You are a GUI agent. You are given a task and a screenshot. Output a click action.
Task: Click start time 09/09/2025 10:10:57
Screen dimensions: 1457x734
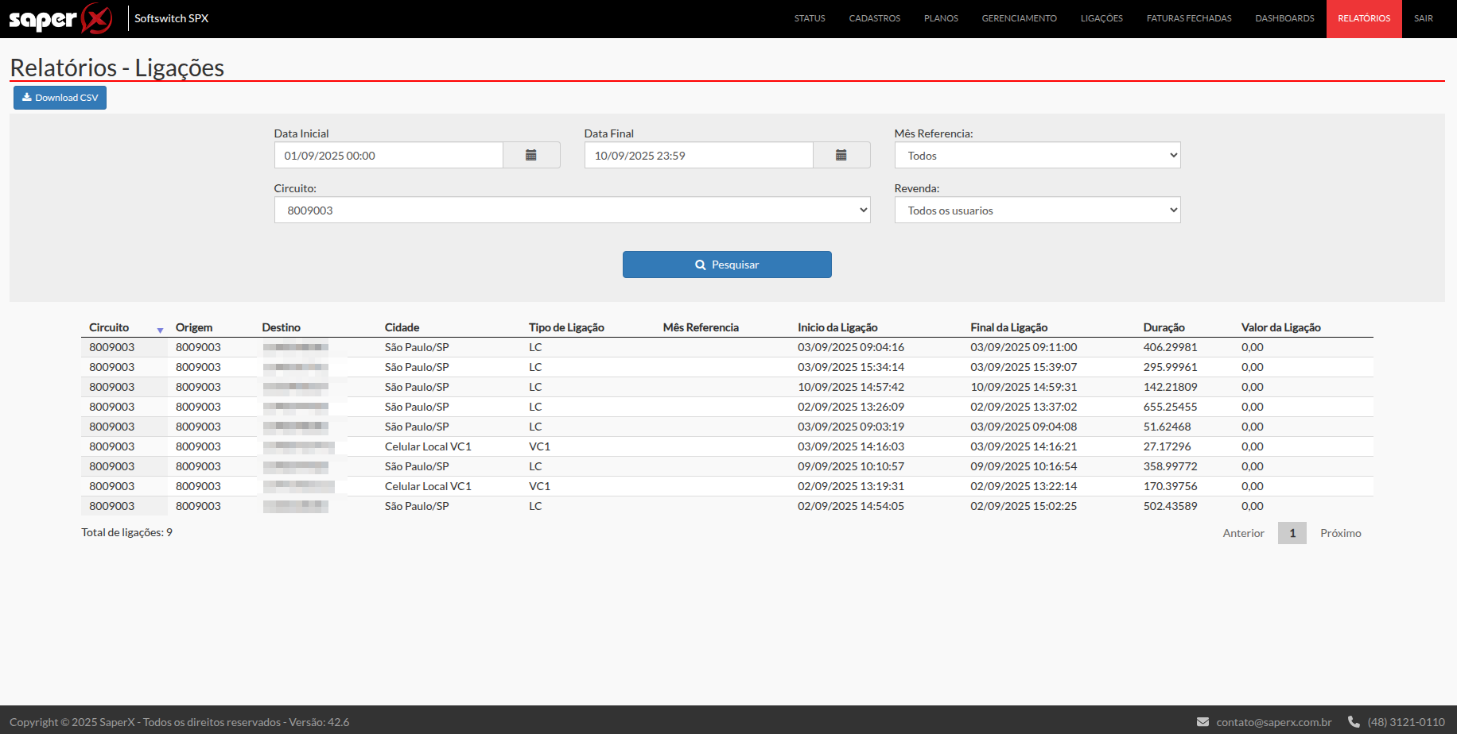pos(851,466)
